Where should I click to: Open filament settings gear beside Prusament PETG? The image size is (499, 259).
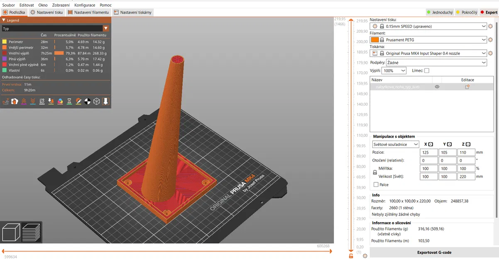coord(491,40)
